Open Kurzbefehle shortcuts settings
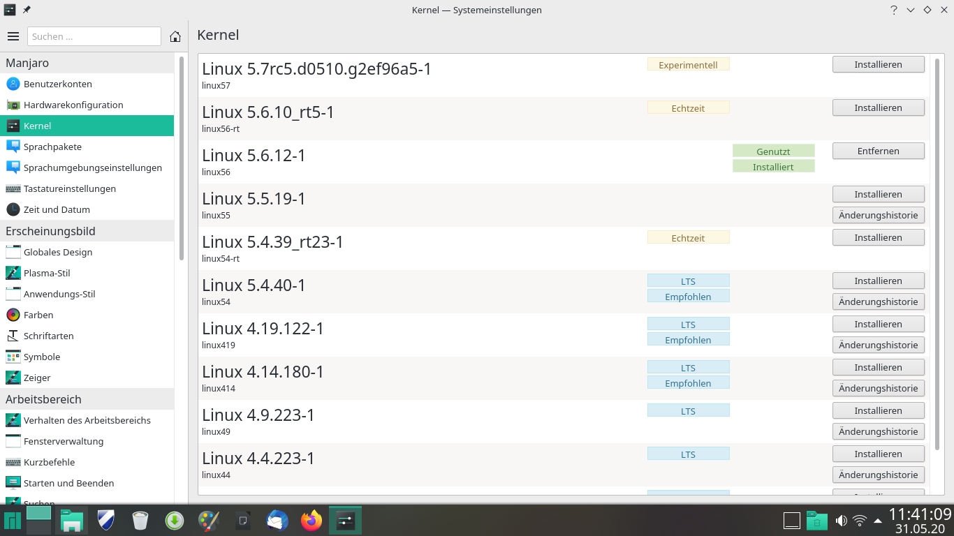Image resolution: width=954 pixels, height=536 pixels. click(x=87, y=462)
